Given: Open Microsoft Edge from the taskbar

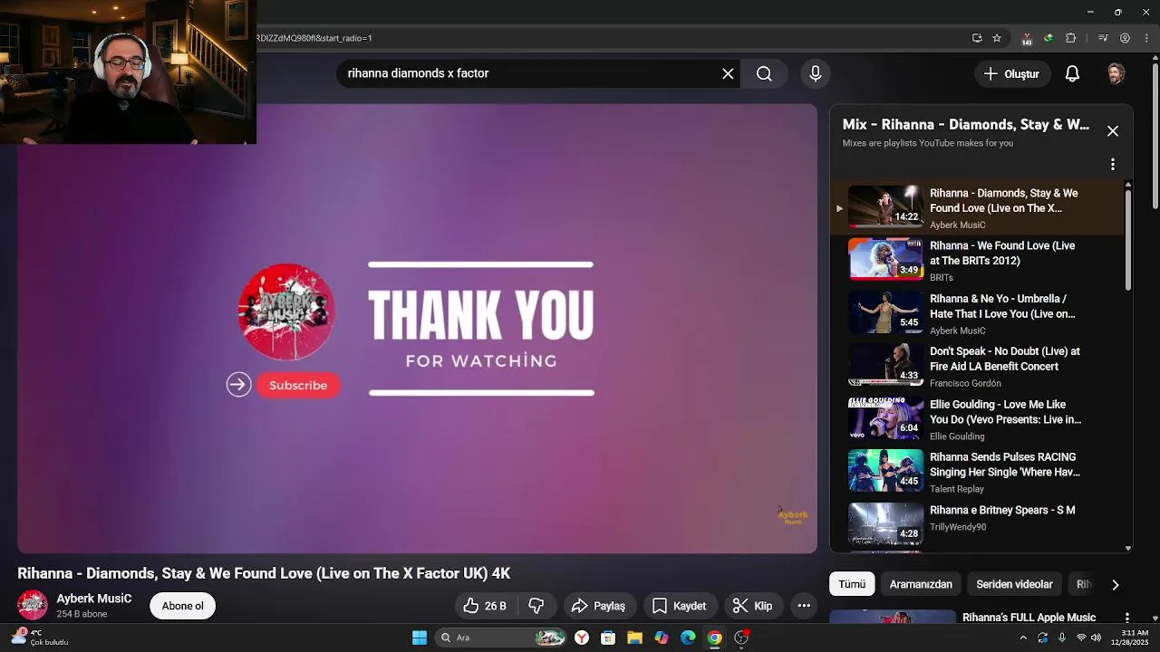Looking at the screenshot, I should (688, 638).
